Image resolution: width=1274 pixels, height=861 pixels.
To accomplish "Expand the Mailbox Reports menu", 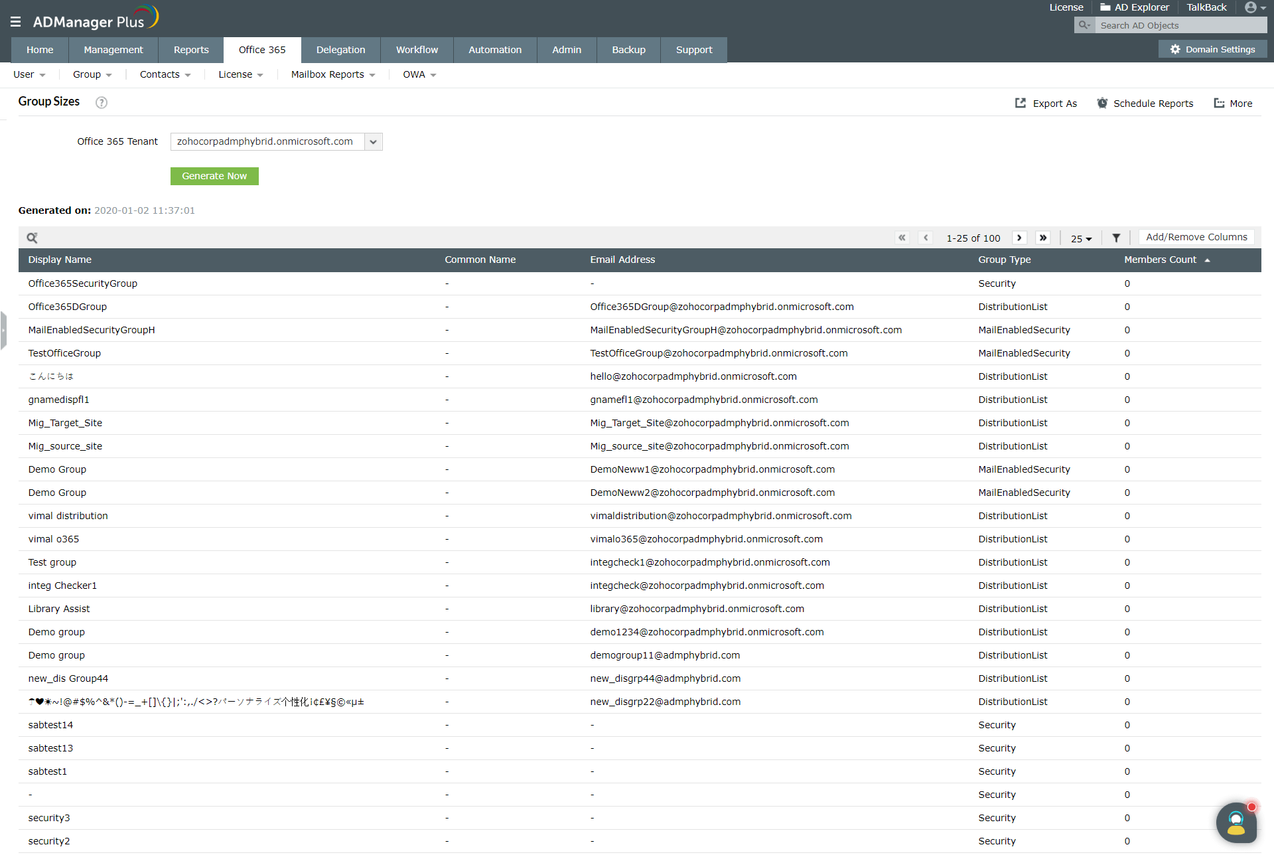I will point(332,75).
